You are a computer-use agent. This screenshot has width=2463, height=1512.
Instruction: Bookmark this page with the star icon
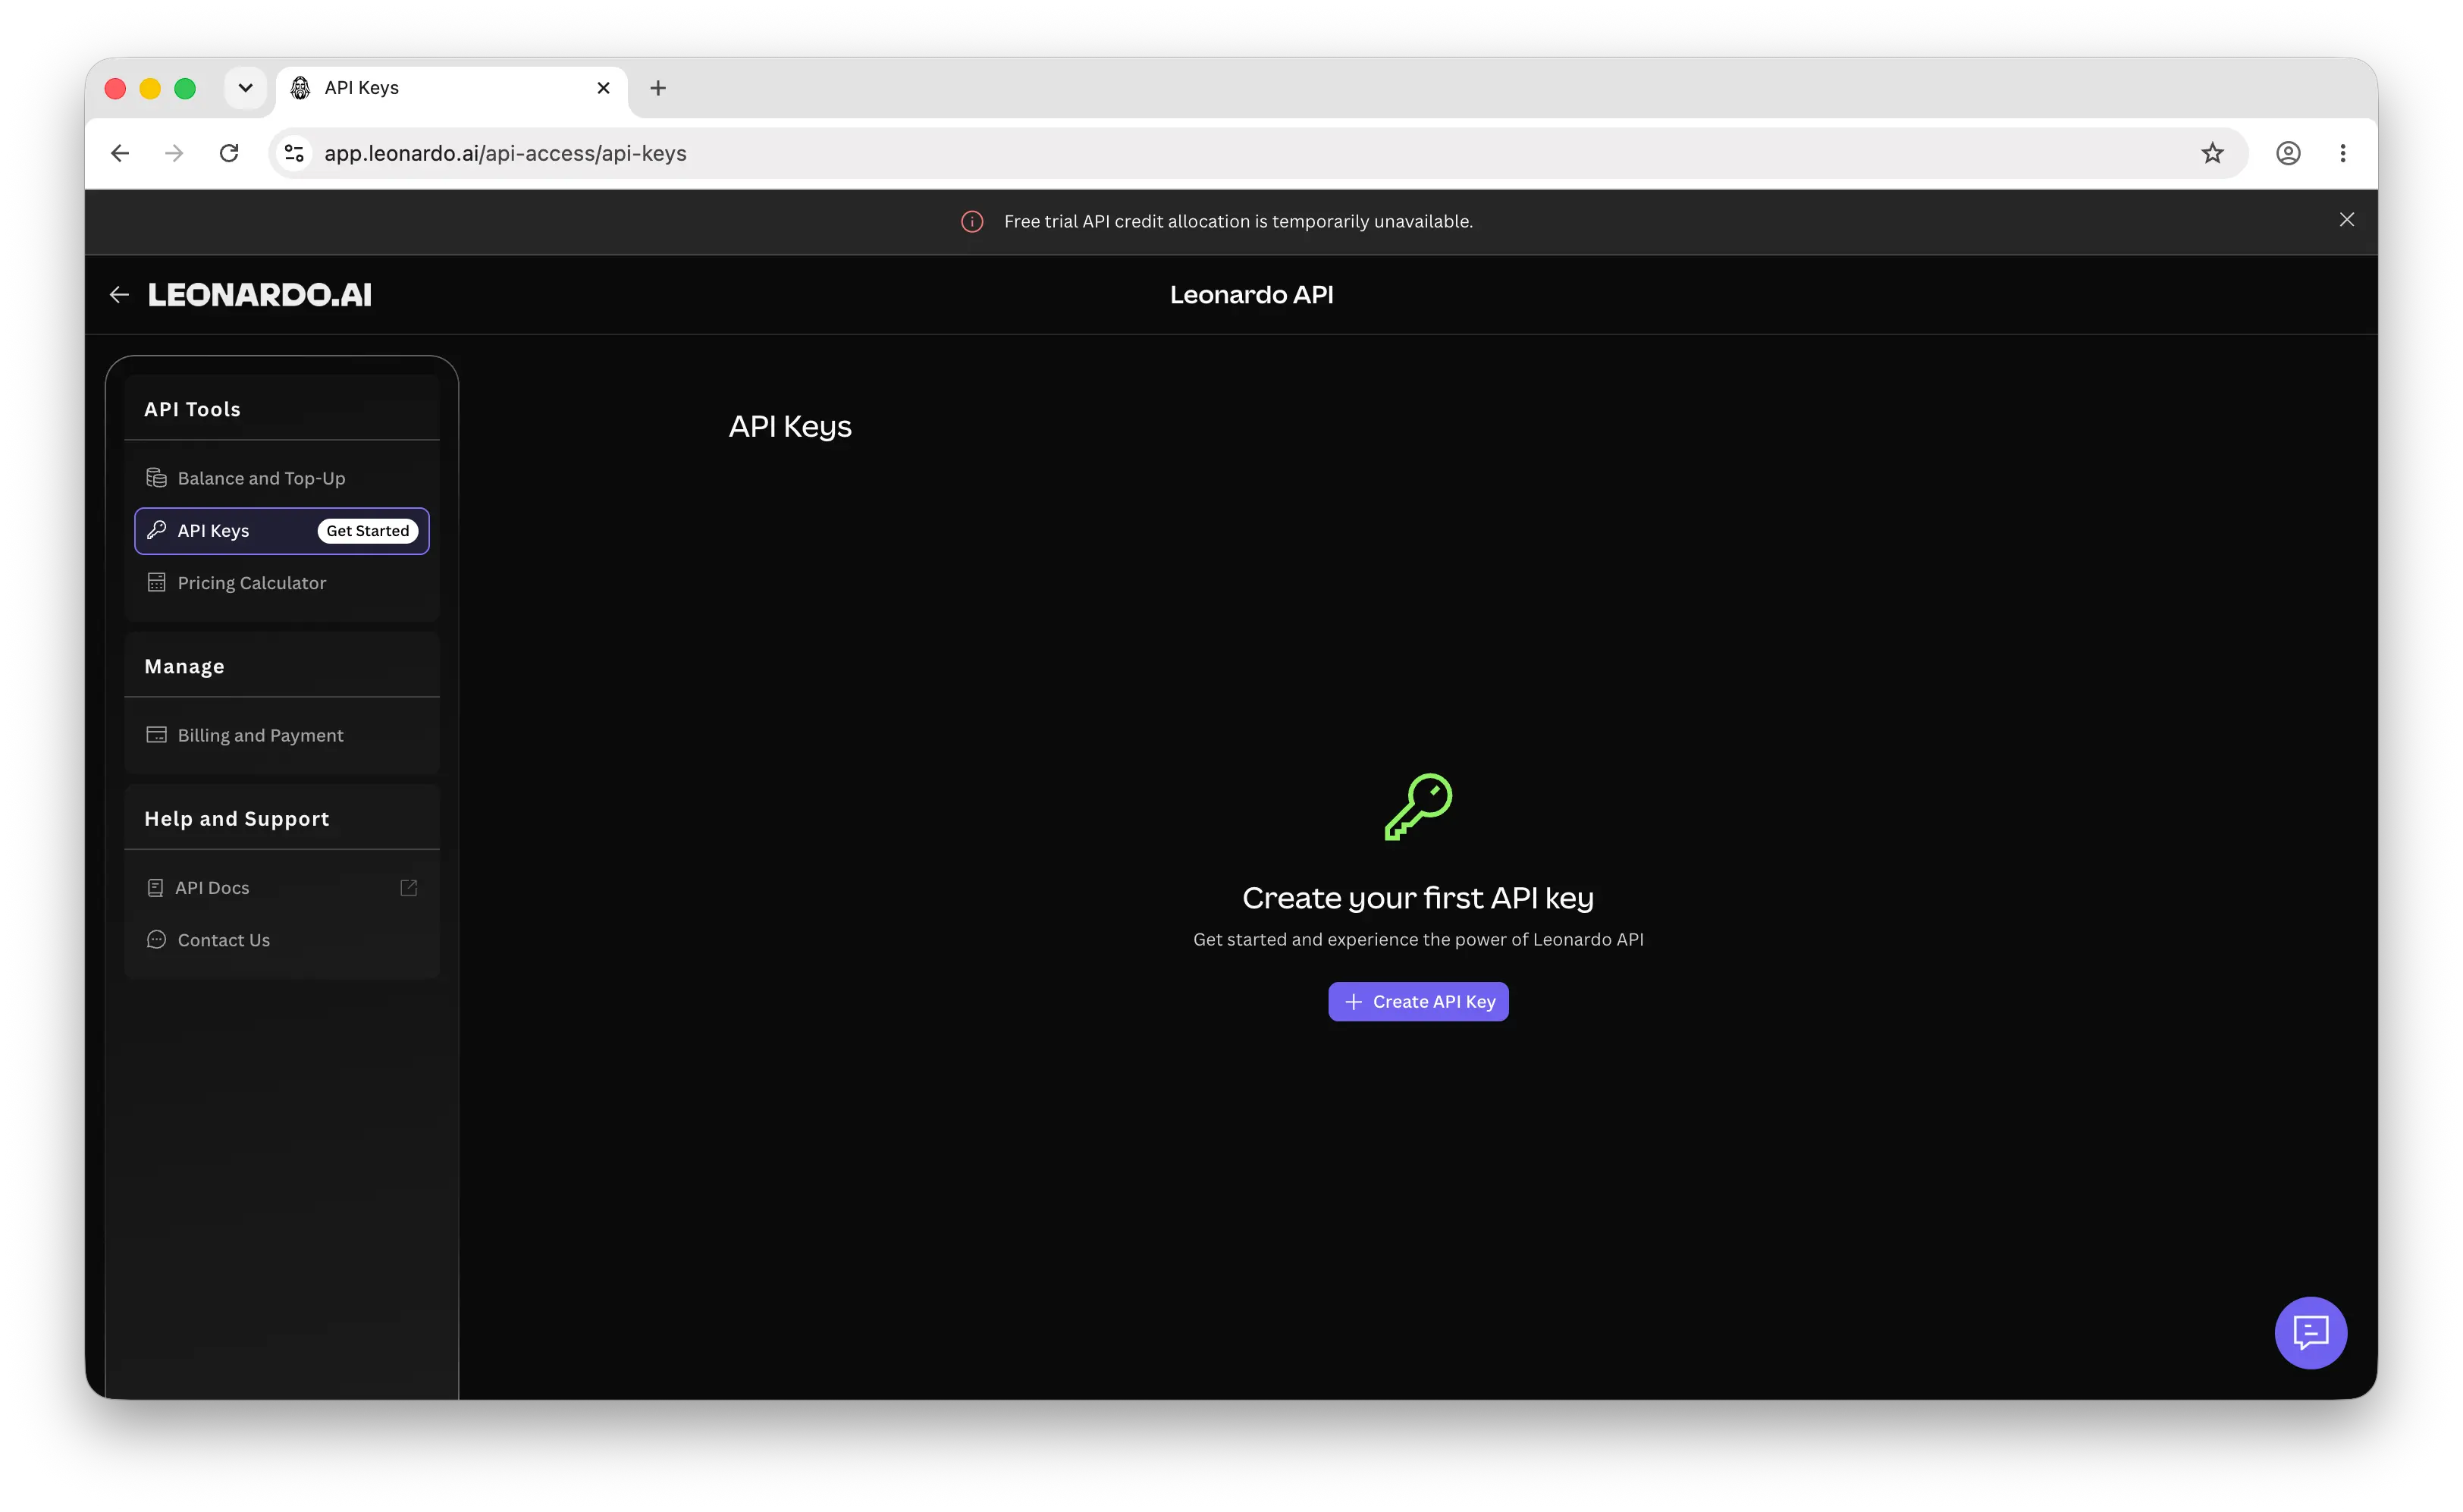(x=2212, y=153)
